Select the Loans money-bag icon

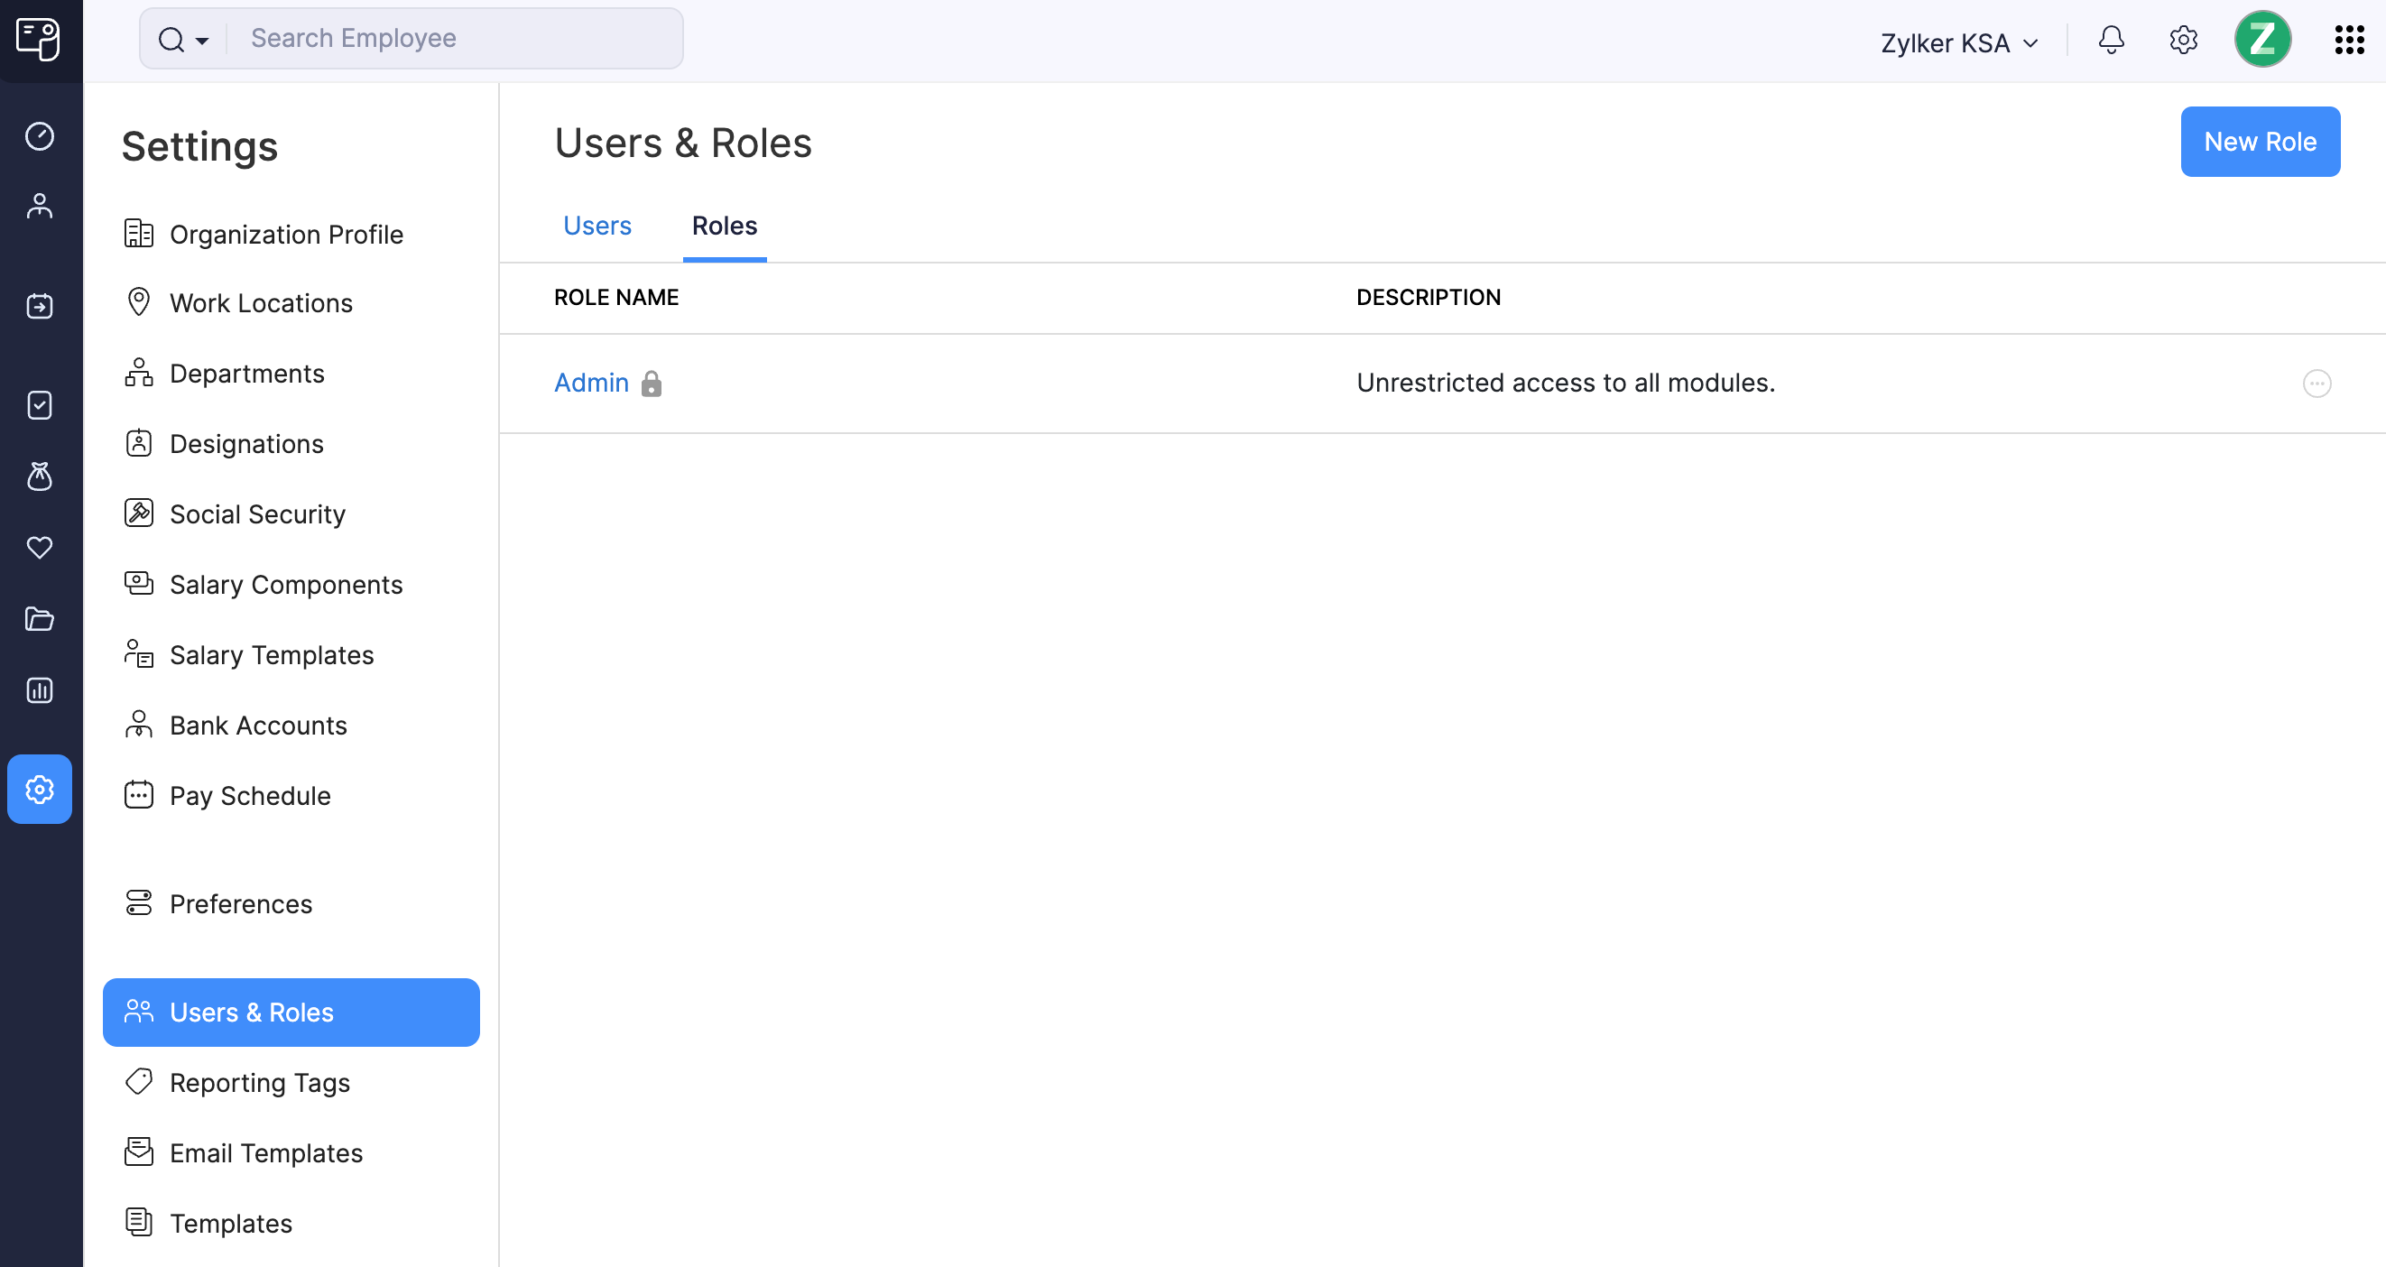(40, 476)
